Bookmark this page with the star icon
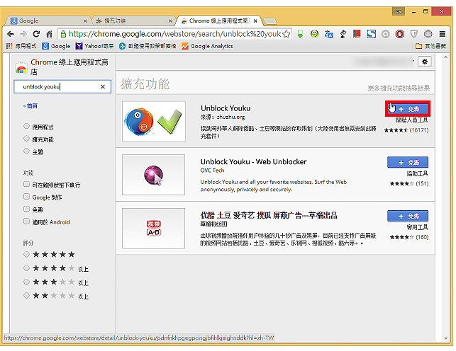 287,34
